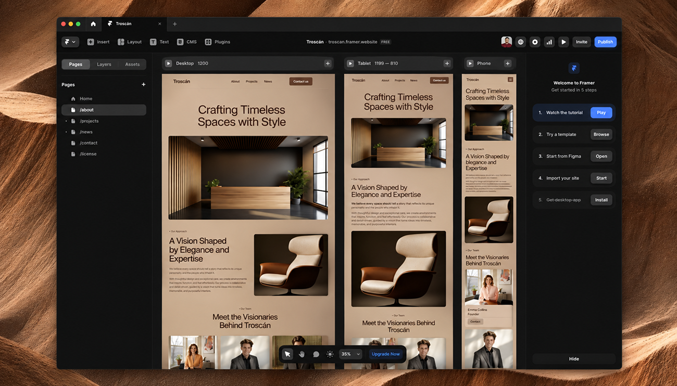Image resolution: width=677 pixels, height=386 pixels.
Task: Click Start to import your site
Action: 601,178
